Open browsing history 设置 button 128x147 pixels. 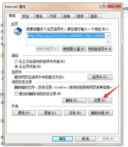click(100, 100)
